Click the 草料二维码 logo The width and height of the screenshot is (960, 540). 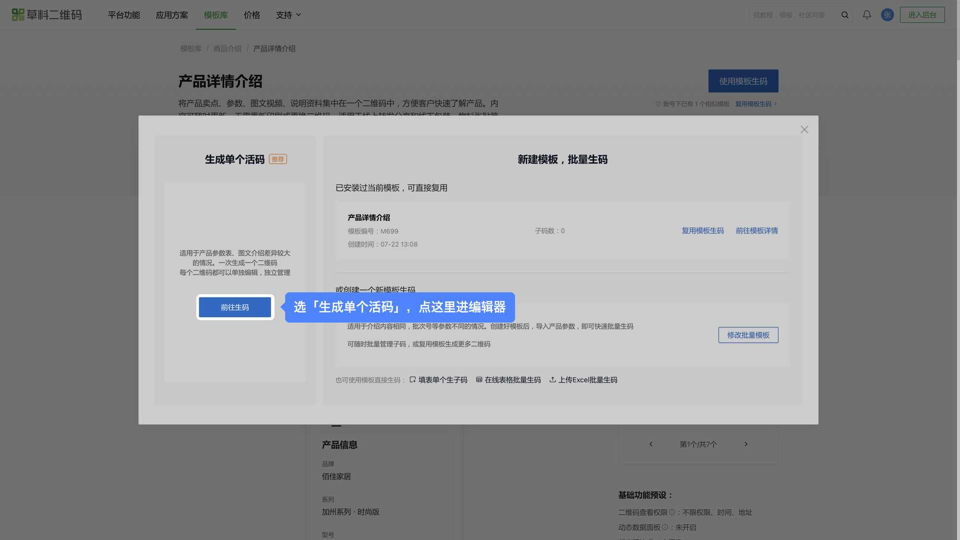[47, 15]
